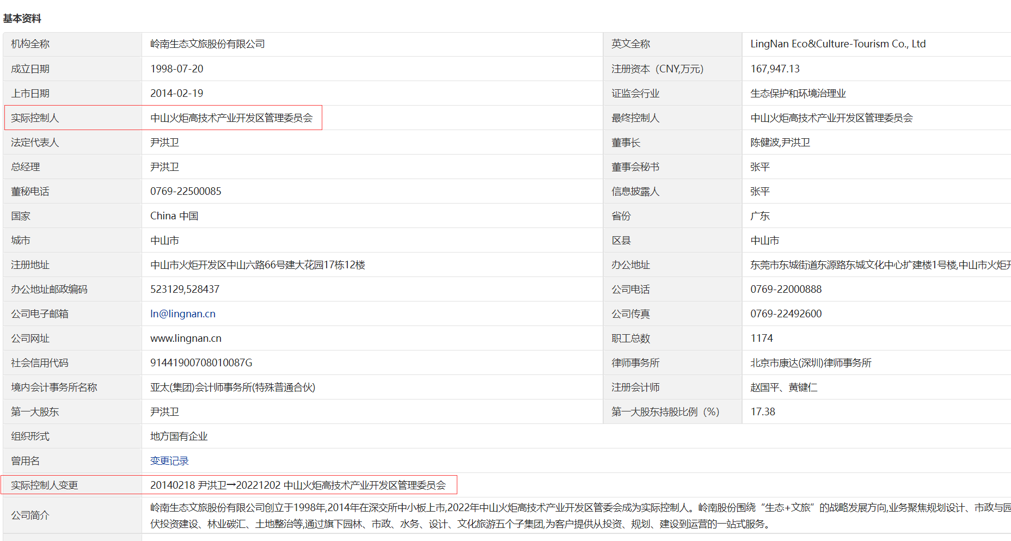Select English name LingNan Eco&Culture-Tourism Co., Ltd
The height and width of the screenshot is (541, 1011).
(x=838, y=44)
